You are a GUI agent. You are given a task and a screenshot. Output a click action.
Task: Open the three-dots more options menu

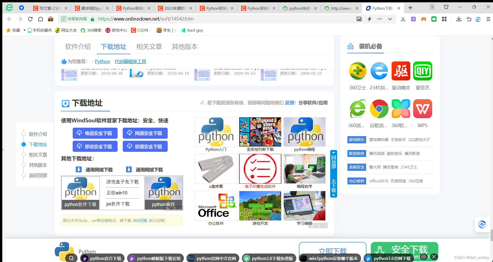coord(380,19)
